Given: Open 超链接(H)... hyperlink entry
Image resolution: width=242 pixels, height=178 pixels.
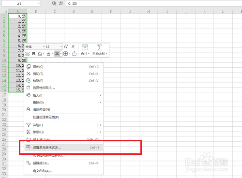Looking at the screenshot, I should tap(64, 163).
